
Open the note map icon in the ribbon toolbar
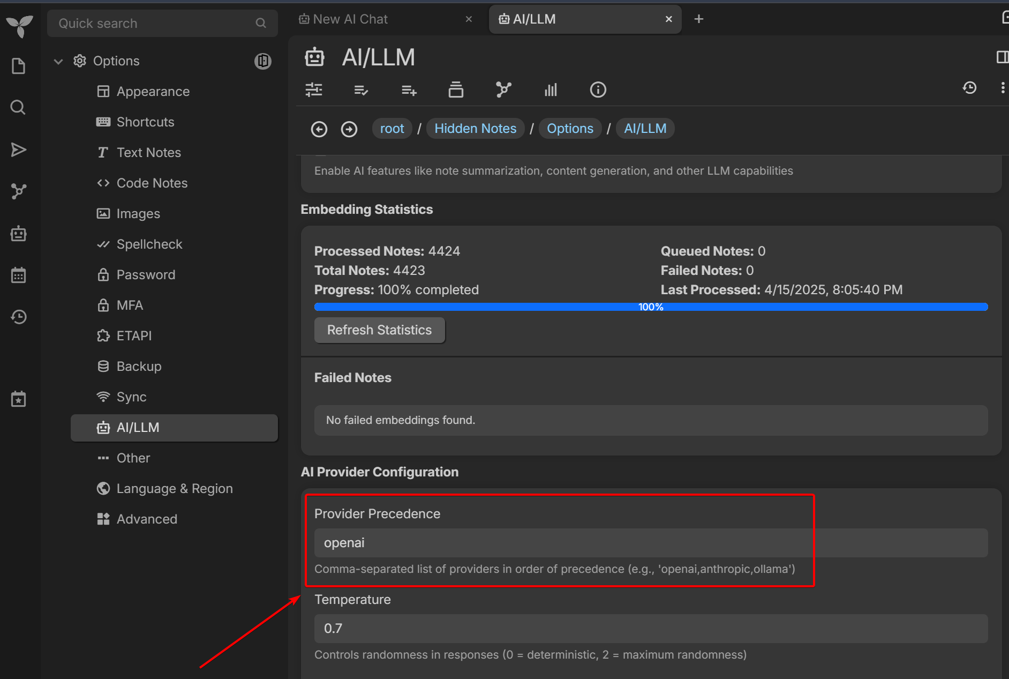(503, 89)
